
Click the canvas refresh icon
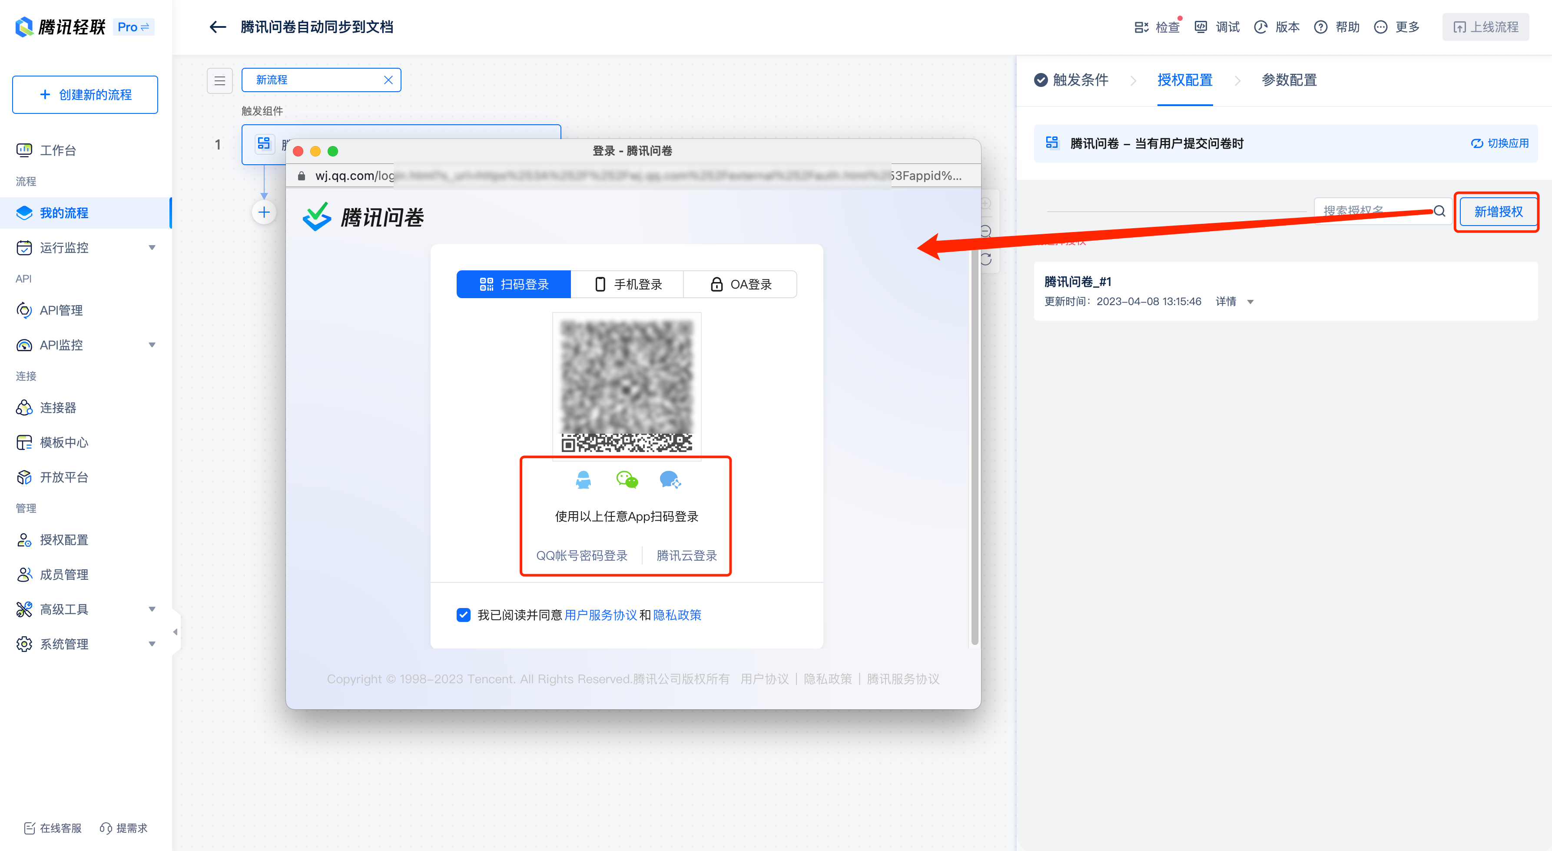point(986,259)
